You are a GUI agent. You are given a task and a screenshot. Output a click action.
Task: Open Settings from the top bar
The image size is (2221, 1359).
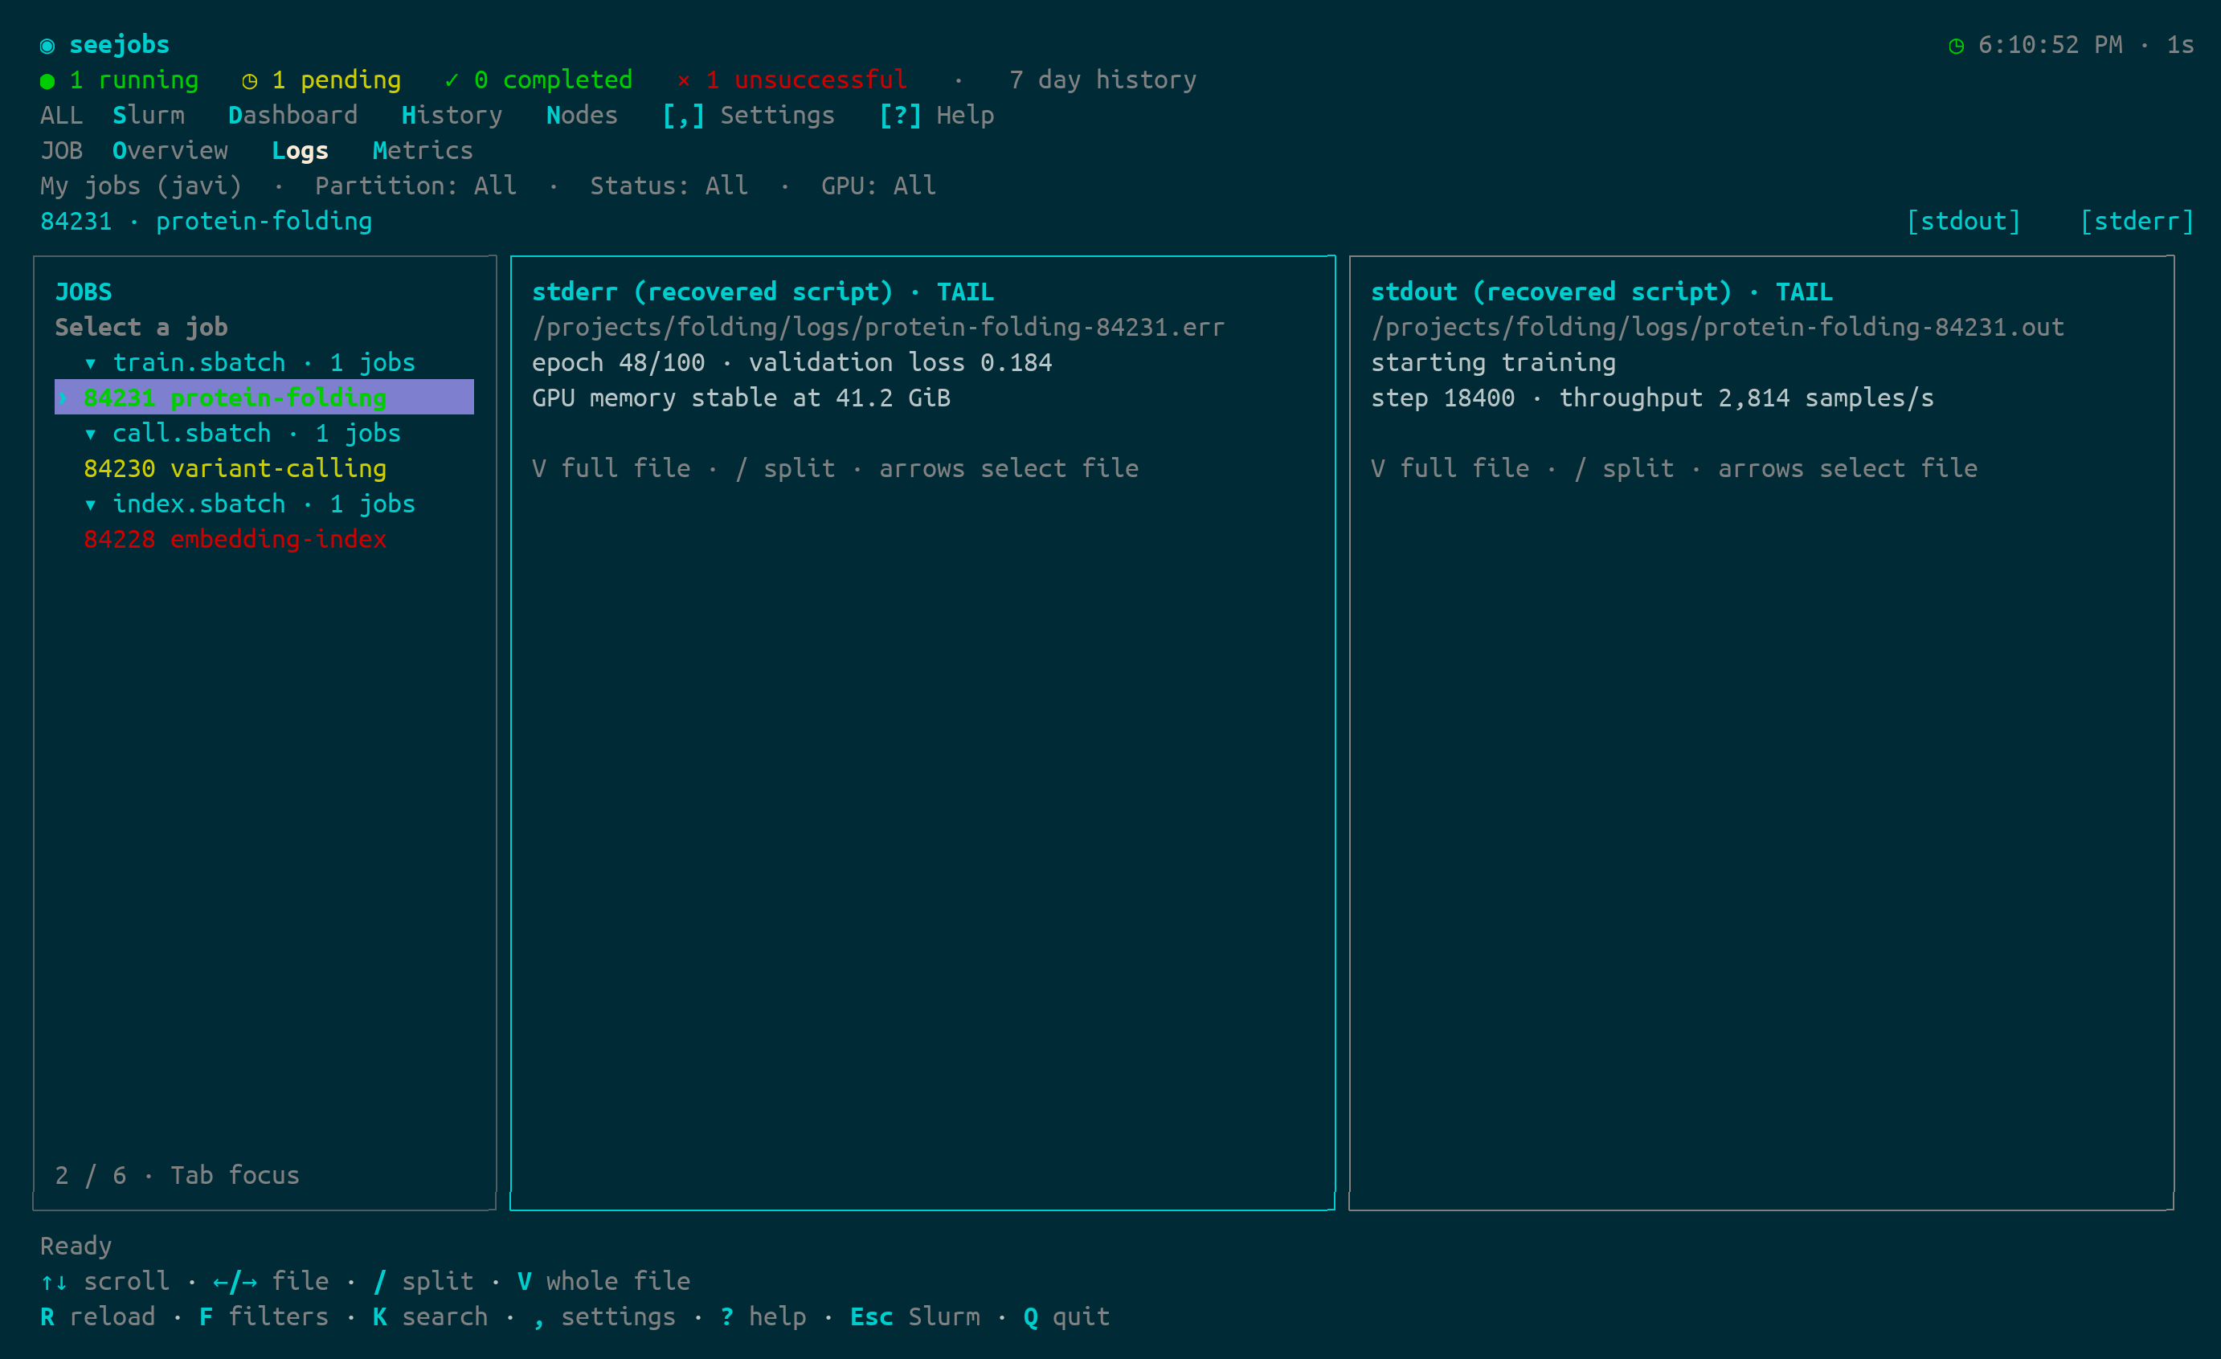[x=748, y=116]
